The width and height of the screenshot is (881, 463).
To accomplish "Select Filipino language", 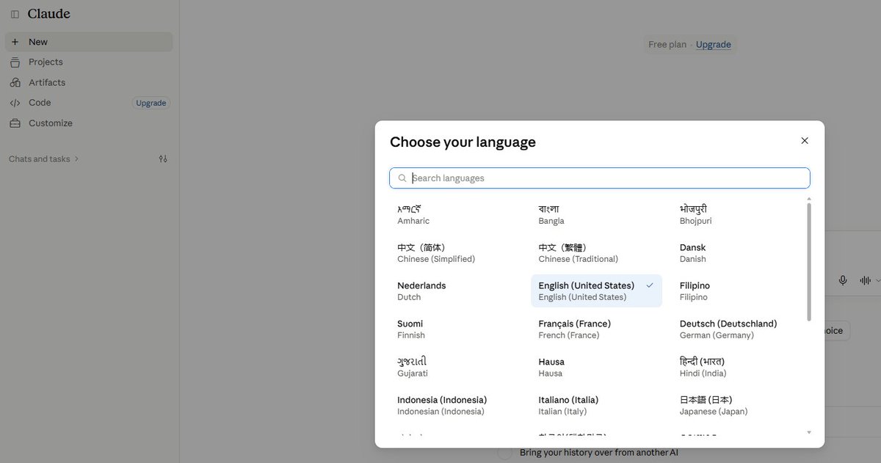I will [x=738, y=291].
